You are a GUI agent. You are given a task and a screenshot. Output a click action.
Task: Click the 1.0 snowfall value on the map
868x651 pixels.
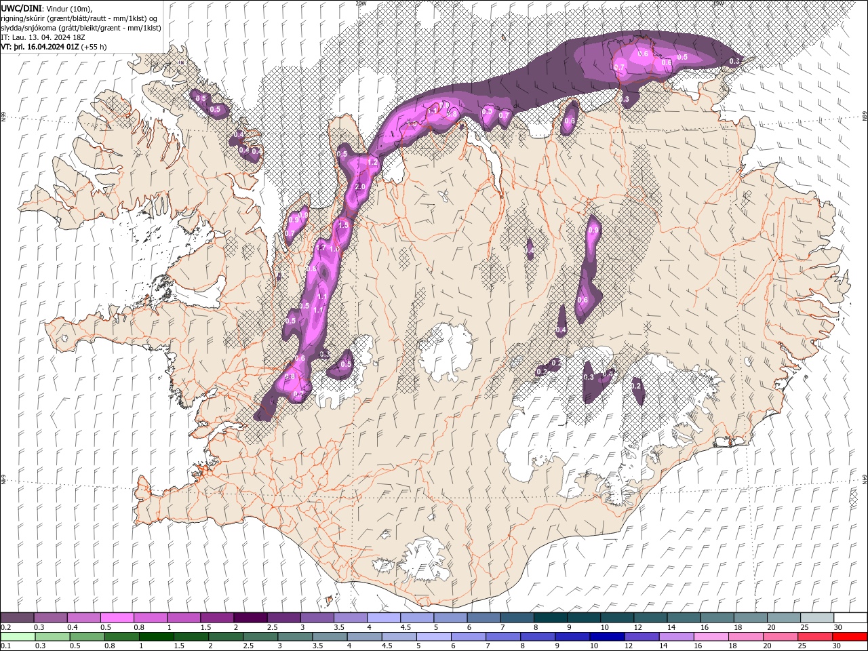click(412, 125)
